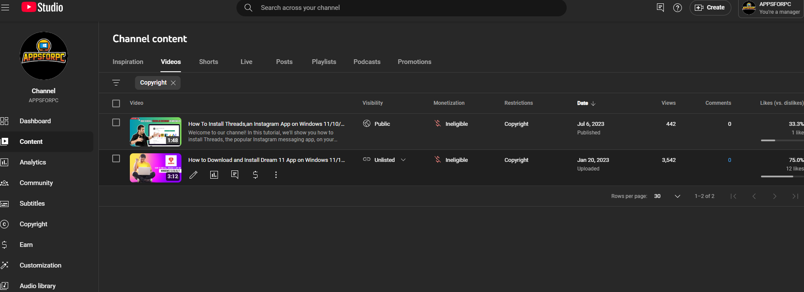This screenshot has width=804, height=292.
Task: Sort by the Date column header
Action: (x=586, y=103)
